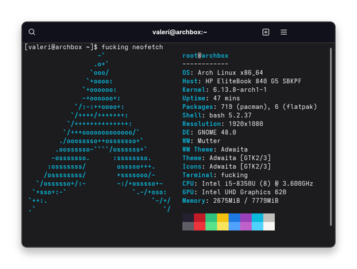
Task: Click the dark cyan swatch in top row
Action: pyautogui.click(x=257, y=218)
